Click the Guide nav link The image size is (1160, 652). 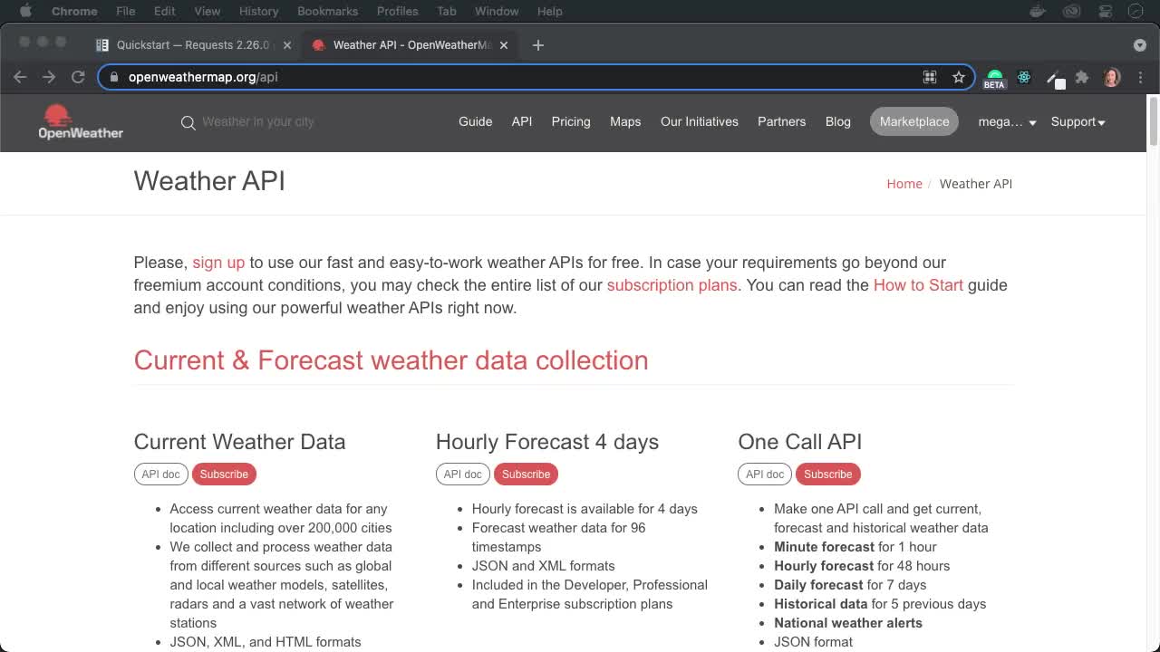click(475, 121)
